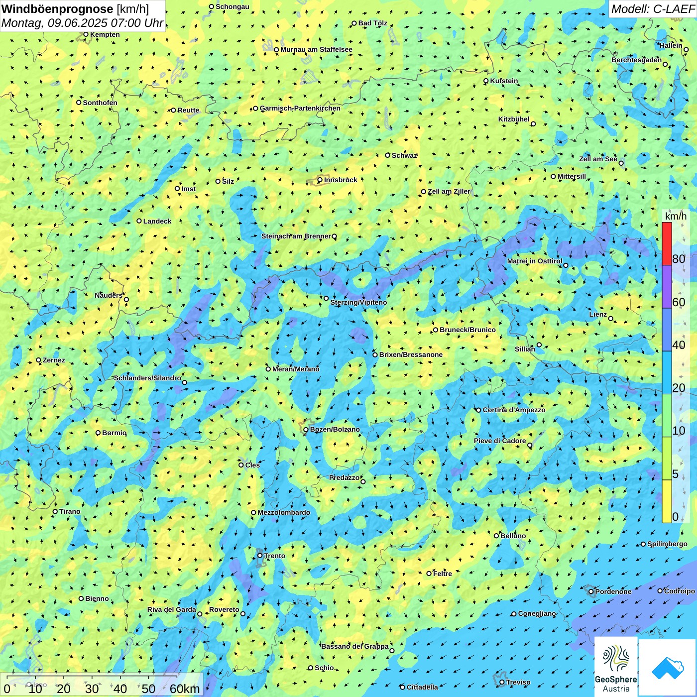This screenshot has width=697, height=697.
Task: Click the Predazzo label
Action: 344,478
